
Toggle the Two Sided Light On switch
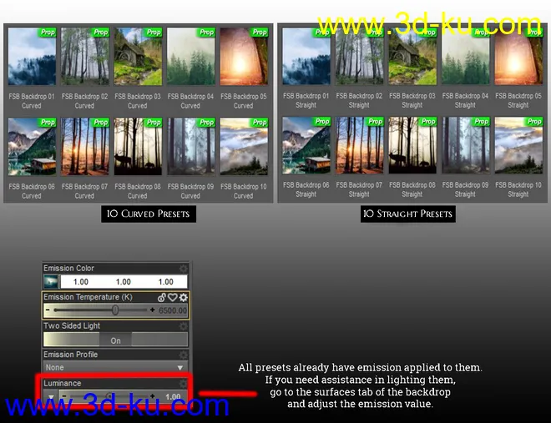(x=115, y=340)
